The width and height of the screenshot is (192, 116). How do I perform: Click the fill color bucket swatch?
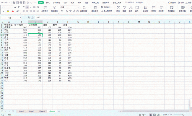8,11
